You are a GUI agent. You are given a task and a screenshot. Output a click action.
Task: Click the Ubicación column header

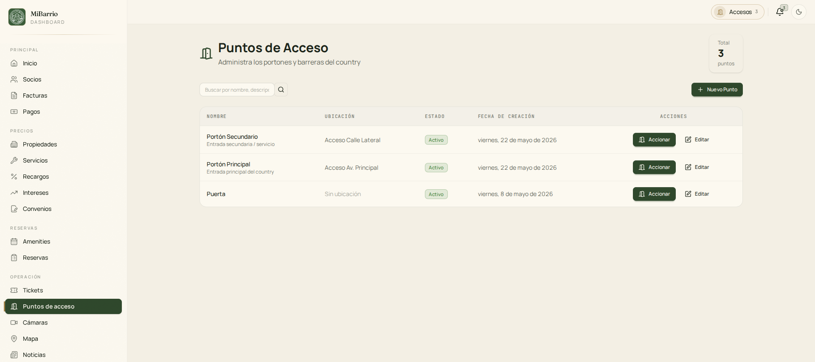point(340,116)
